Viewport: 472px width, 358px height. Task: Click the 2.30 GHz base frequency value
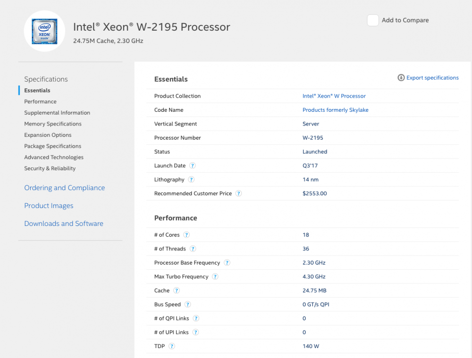[x=314, y=263]
